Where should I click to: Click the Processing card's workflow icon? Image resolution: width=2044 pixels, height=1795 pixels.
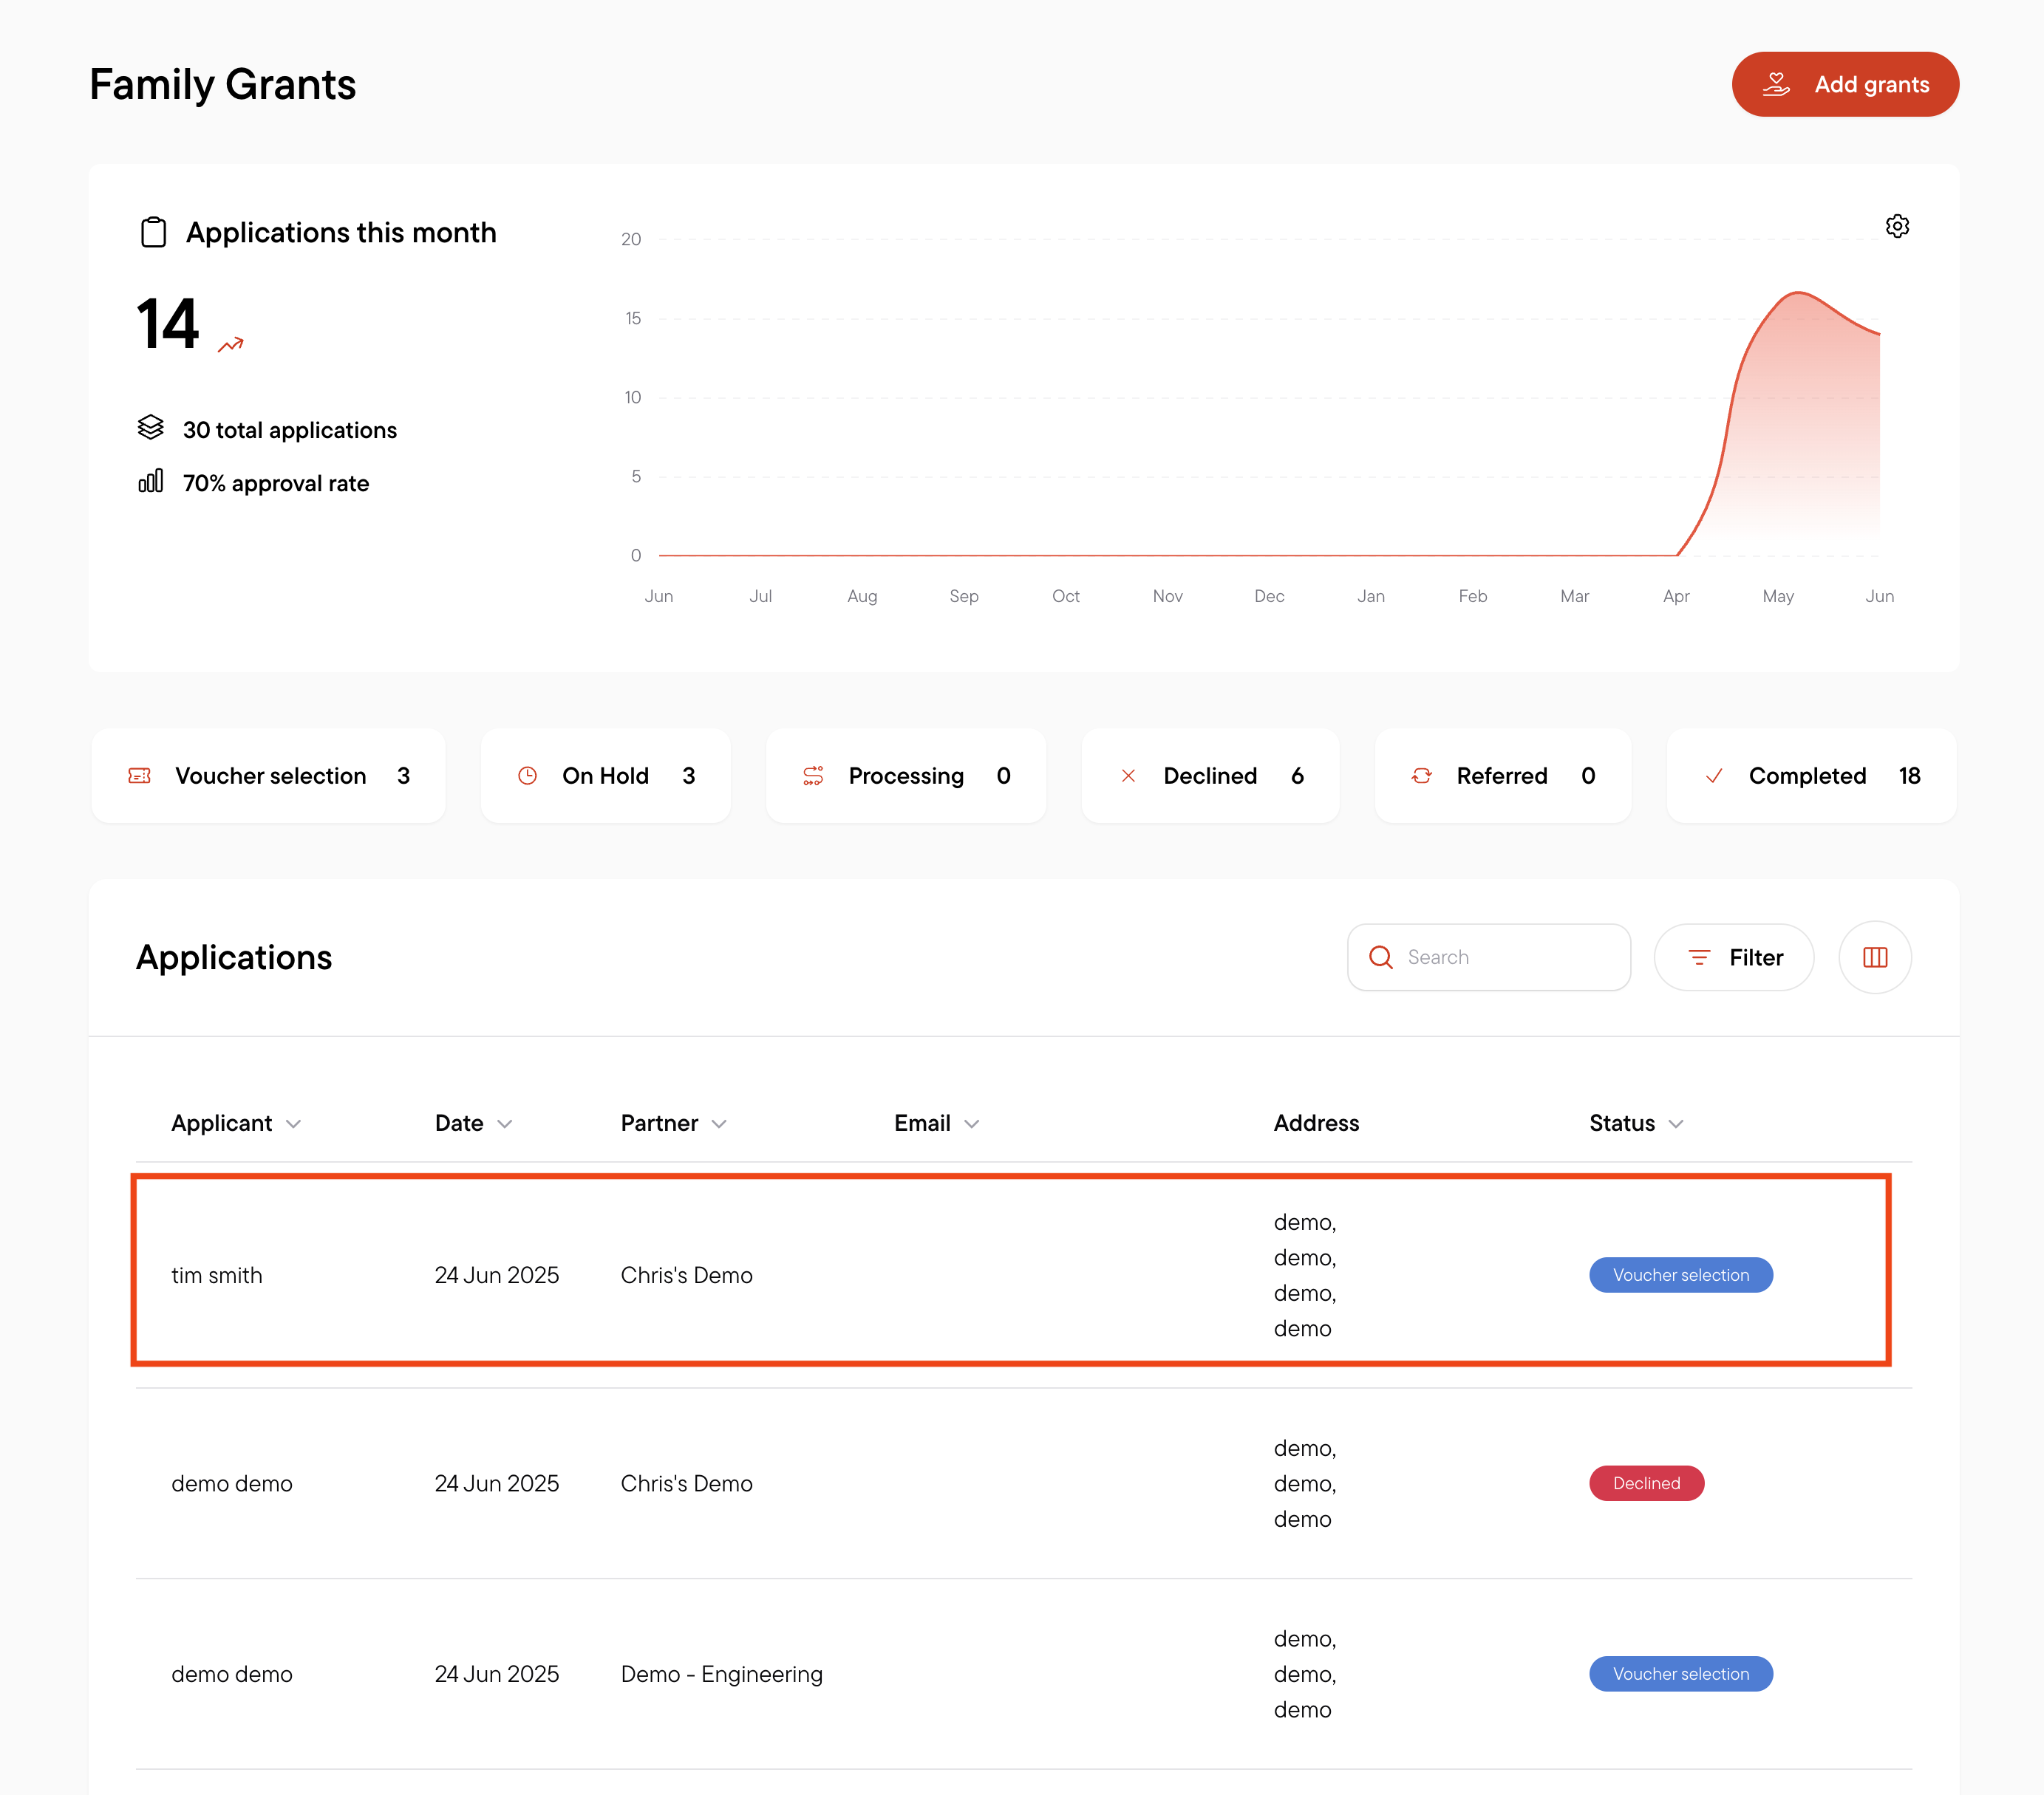(813, 776)
